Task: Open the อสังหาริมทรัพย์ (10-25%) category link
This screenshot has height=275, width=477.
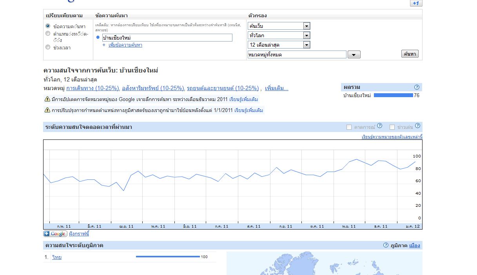Action: 153,88
